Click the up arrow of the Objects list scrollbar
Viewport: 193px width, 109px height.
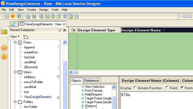coord(114,87)
